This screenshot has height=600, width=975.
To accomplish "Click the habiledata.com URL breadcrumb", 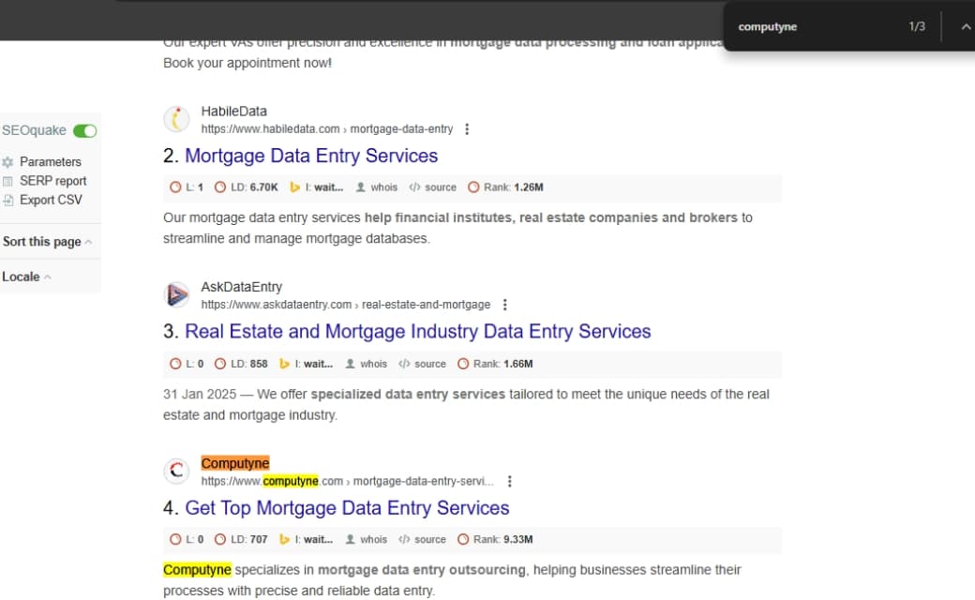I will coord(326,128).
